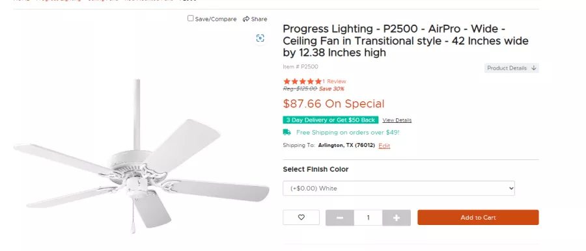
Task: Click the heart wishlist icon button
Action: pos(301,217)
